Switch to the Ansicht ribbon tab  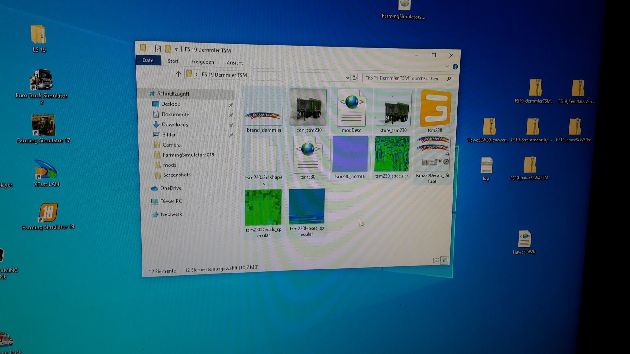[x=235, y=62]
